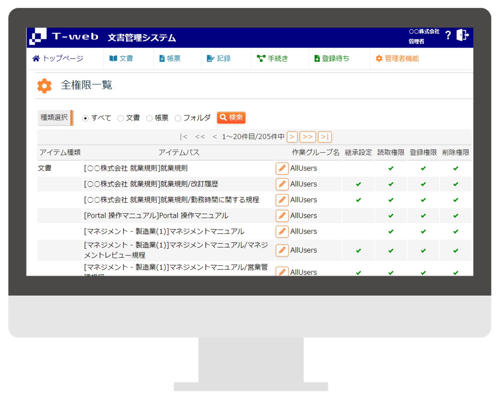Go to トップページ link
This screenshot has height=397, width=500.
click(58, 59)
